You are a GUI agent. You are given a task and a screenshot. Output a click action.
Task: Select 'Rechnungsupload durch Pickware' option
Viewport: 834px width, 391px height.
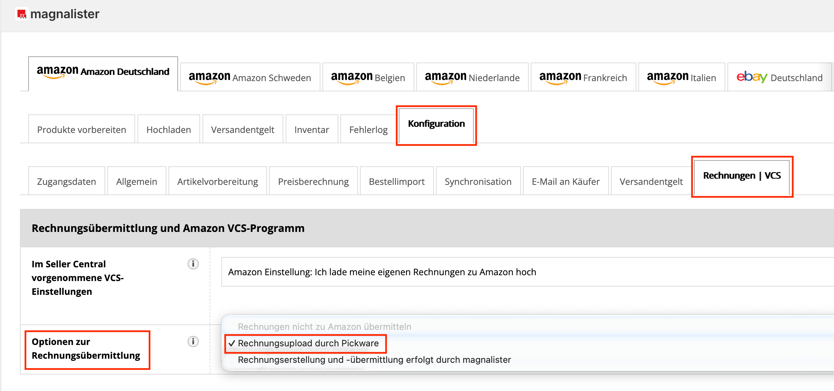[x=308, y=343]
